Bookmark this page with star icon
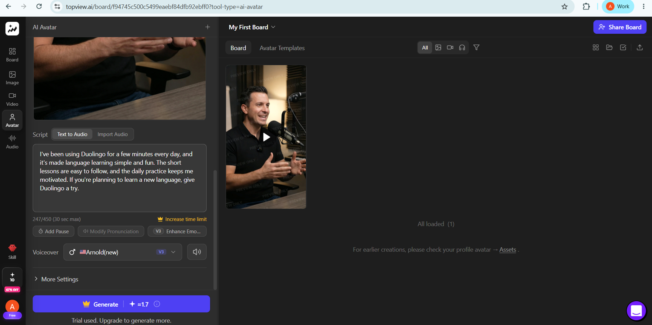Viewport: 652px width, 325px height. pos(565,6)
